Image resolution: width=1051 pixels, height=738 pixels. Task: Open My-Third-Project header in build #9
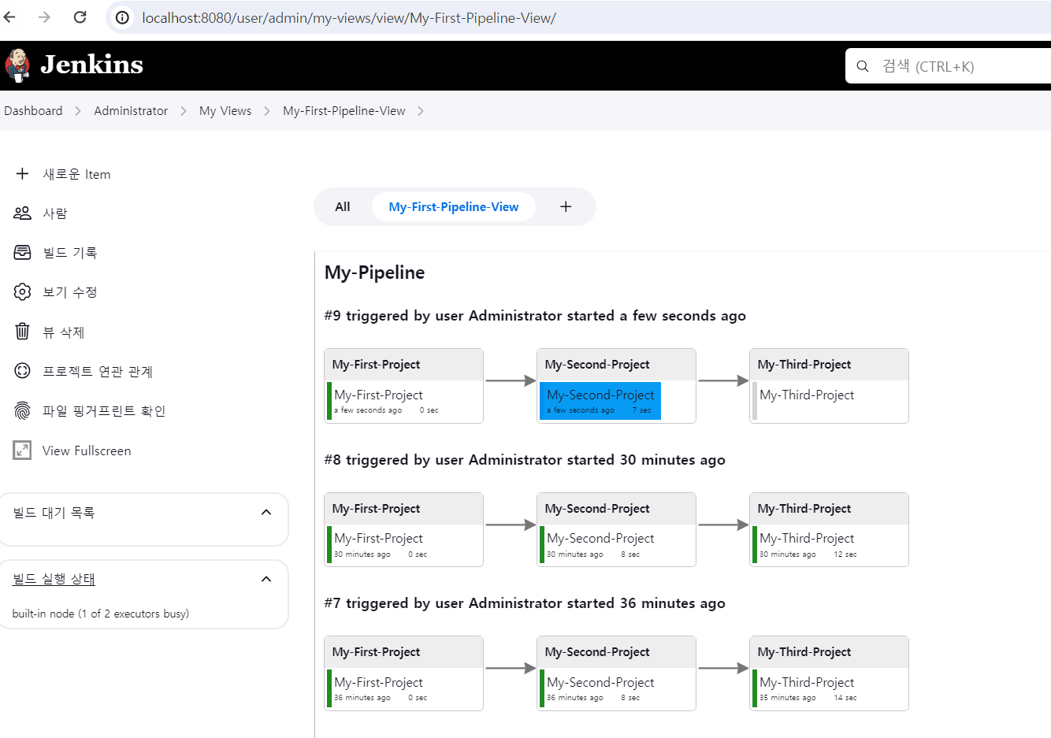tap(804, 365)
